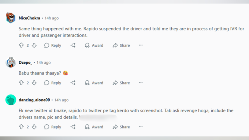The height and width of the screenshot is (140, 249).
Task: Downvote Dzepo_'s comment
Action: coord(34,83)
